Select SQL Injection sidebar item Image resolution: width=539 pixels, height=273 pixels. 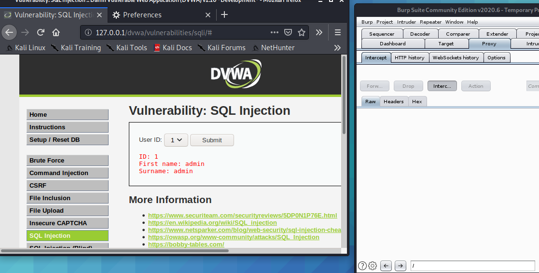[x=68, y=235]
